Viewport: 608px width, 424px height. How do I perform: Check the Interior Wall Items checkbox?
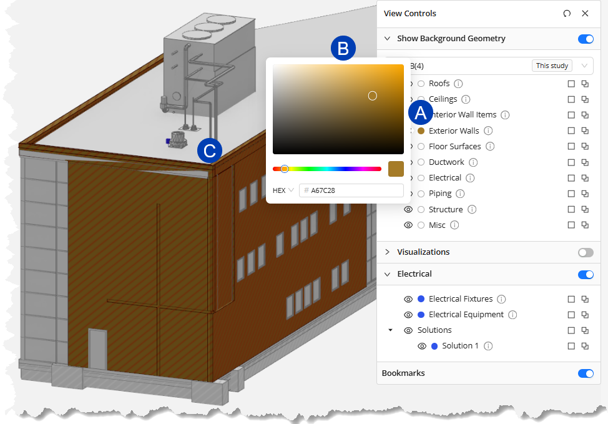571,115
